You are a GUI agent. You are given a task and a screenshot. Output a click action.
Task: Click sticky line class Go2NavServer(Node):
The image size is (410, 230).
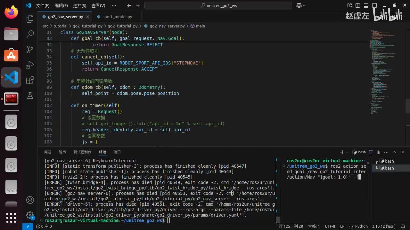tap(94, 32)
